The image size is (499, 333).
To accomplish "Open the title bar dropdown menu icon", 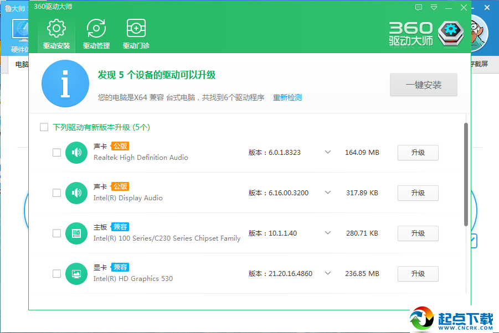I will tap(434, 7).
